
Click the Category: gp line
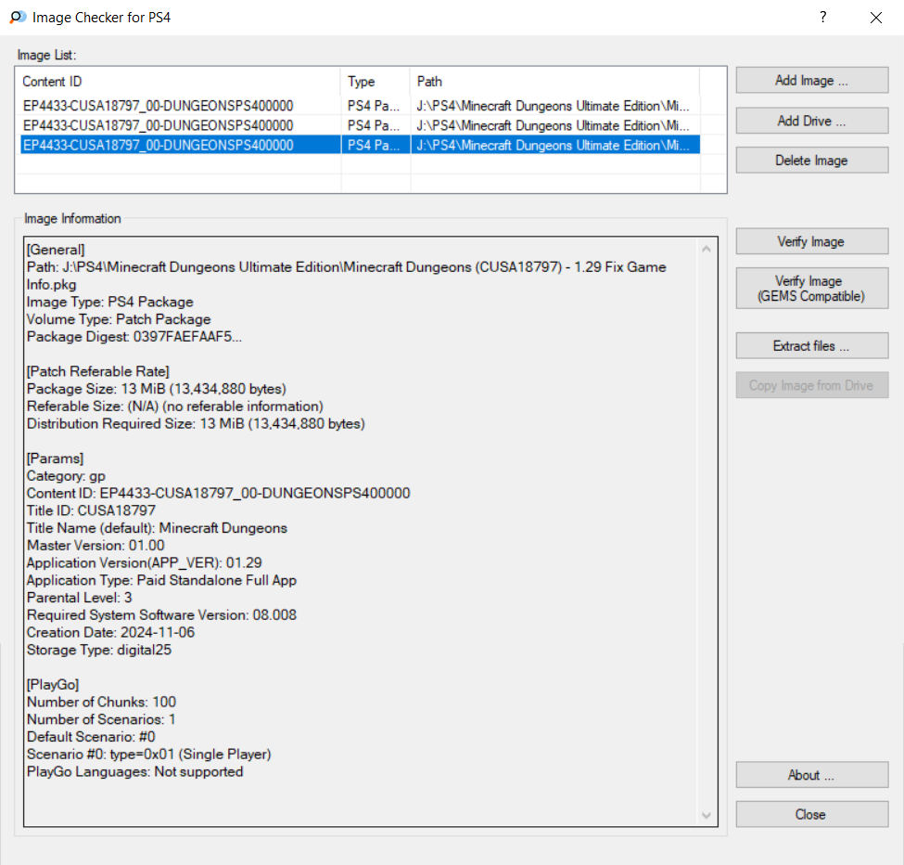pyautogui.click(x=67, y=476)
